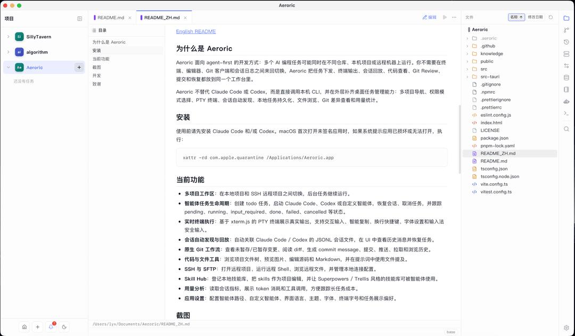
Task: Add a task to the Aeroric project
Action: click(x=79, y=67)
